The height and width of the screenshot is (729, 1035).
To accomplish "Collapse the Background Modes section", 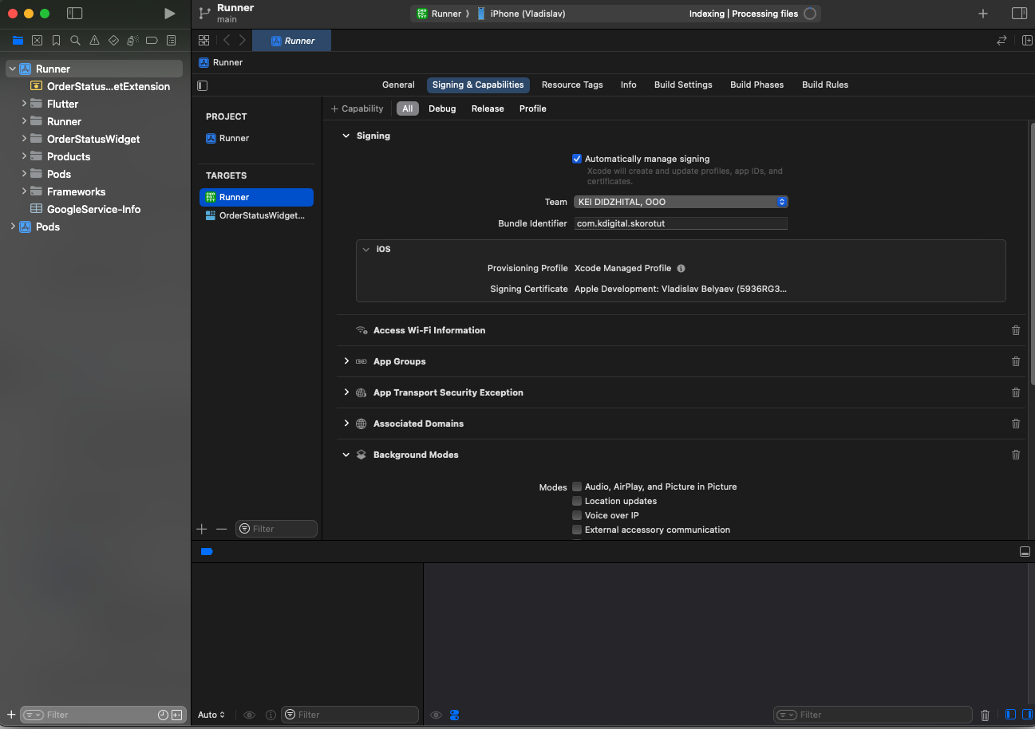I will click(346, 455).
